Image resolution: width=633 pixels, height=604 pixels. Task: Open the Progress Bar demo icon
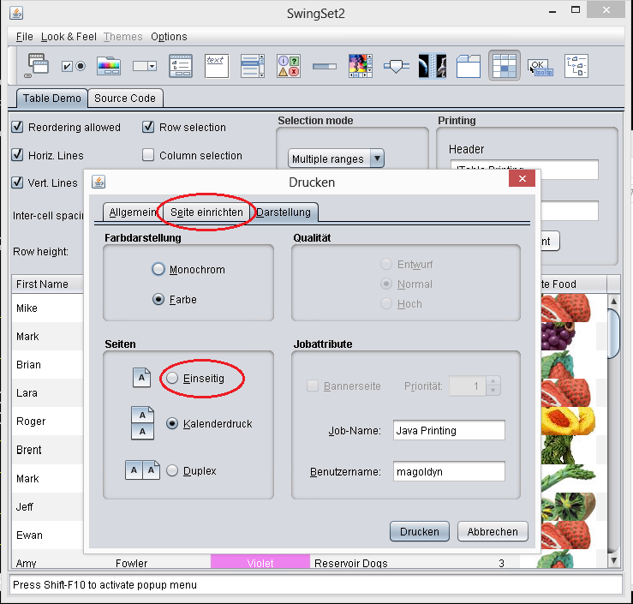tap(324, 65)
